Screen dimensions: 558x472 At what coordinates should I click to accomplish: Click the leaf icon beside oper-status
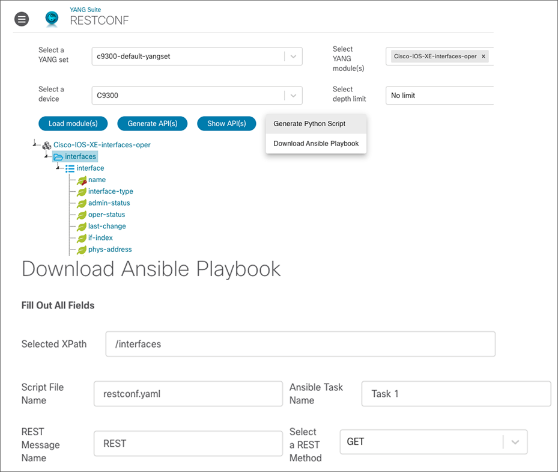[x=82, y=215]
